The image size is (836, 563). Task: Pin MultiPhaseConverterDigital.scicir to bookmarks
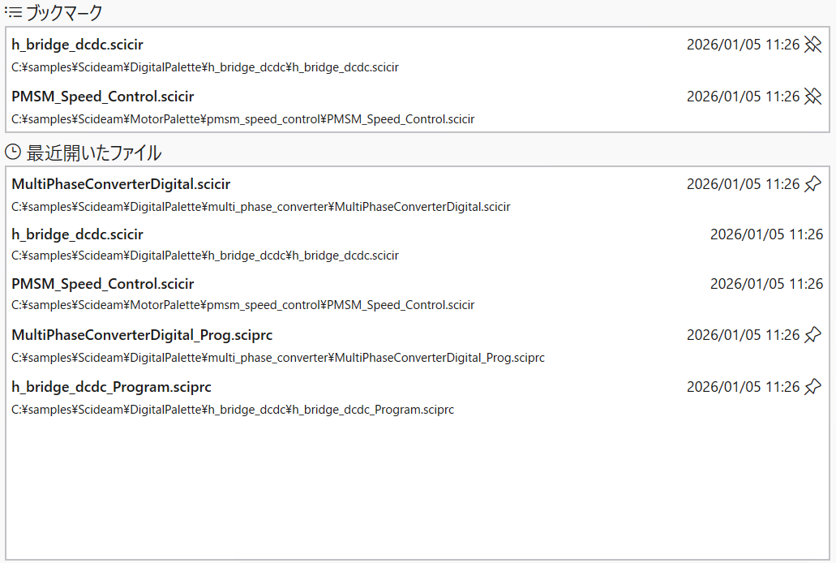click(x=812, y=184)
